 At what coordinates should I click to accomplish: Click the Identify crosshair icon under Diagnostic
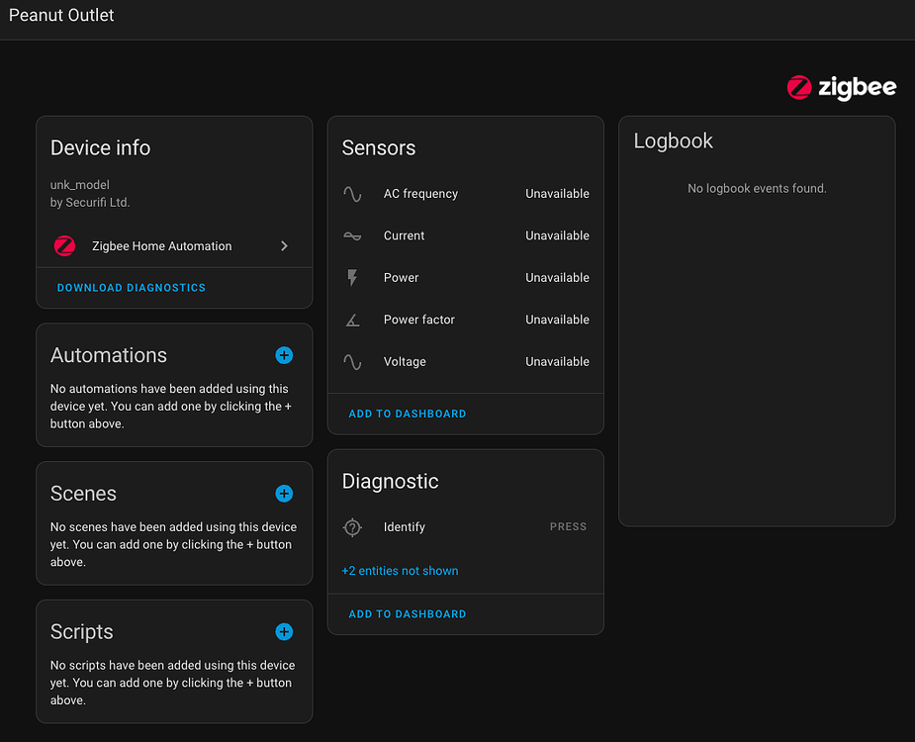[x=352, y=526]
